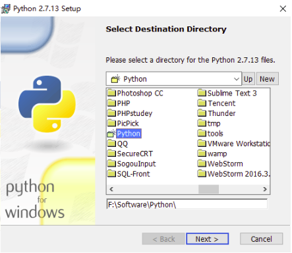Cancel the Python setup

point(261,239)
